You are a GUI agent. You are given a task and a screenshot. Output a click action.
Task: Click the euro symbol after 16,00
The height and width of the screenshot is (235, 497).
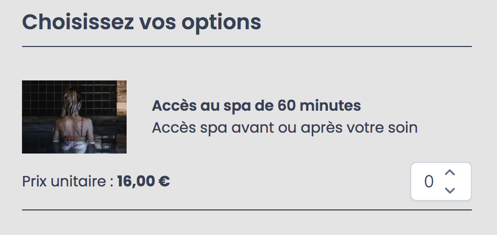click(164, 182)
